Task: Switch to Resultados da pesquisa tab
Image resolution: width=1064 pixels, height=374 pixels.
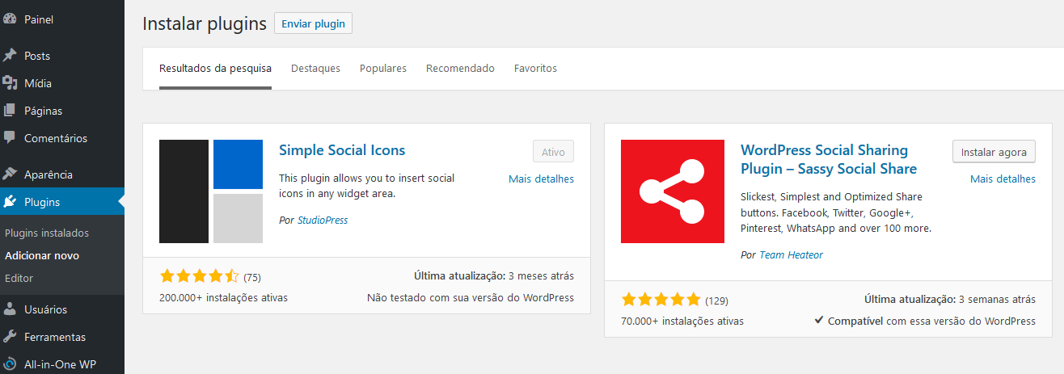Action: 215,69
